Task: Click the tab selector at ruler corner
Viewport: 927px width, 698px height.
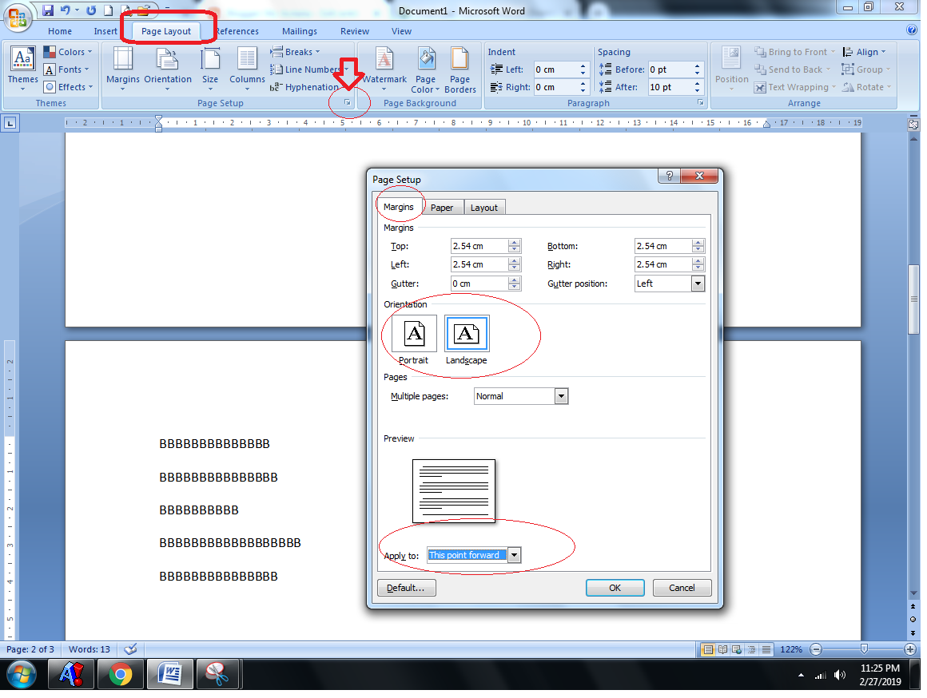Action: coord(10,124)
